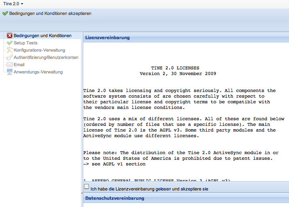The image size is (289, 207).
Task: Click the red X icon beside Bedingungen und Konditionen
Action: tap(10, 36)
